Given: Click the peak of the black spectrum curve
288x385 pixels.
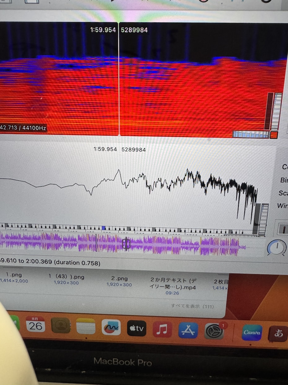Looking at the screenshot, I should tap(119, 170).
